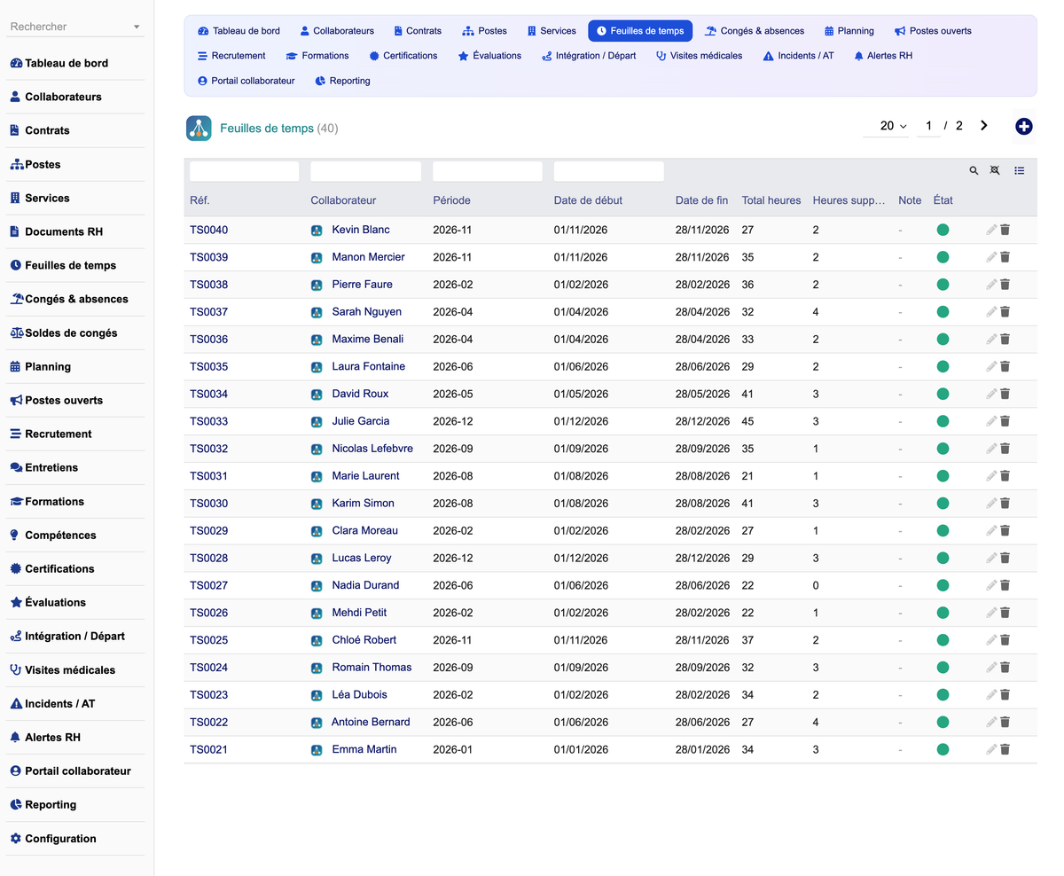The image size is (1064, 876).
Task: Open Recrutement in sidebar
Action: pos(51,434)
